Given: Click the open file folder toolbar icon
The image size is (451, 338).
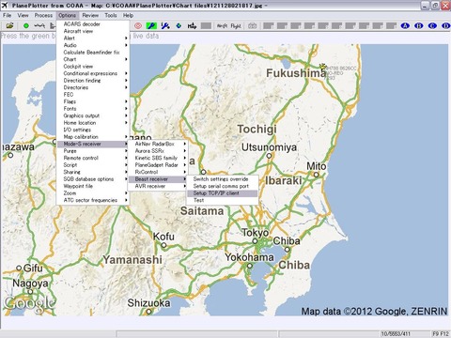Looking at the screenshot, I should tap(10, 25).
